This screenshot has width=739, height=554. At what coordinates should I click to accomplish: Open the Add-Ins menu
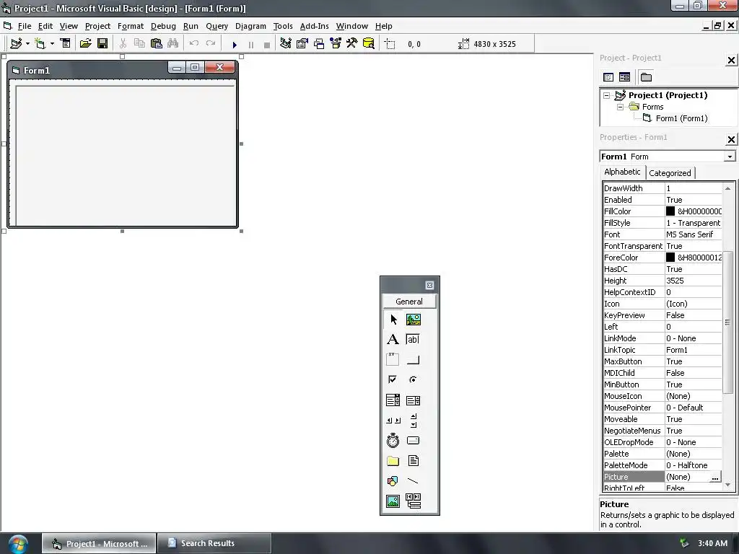point(315,26)
